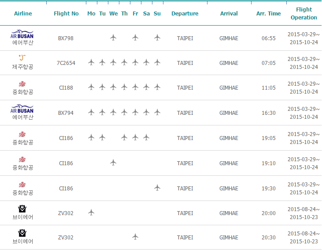
Task: Click the Arrival column header
Action: [x=229, y=14]
